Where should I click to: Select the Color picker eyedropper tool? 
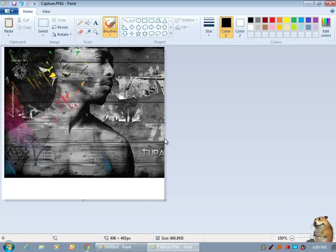click(x=88, y=32)
